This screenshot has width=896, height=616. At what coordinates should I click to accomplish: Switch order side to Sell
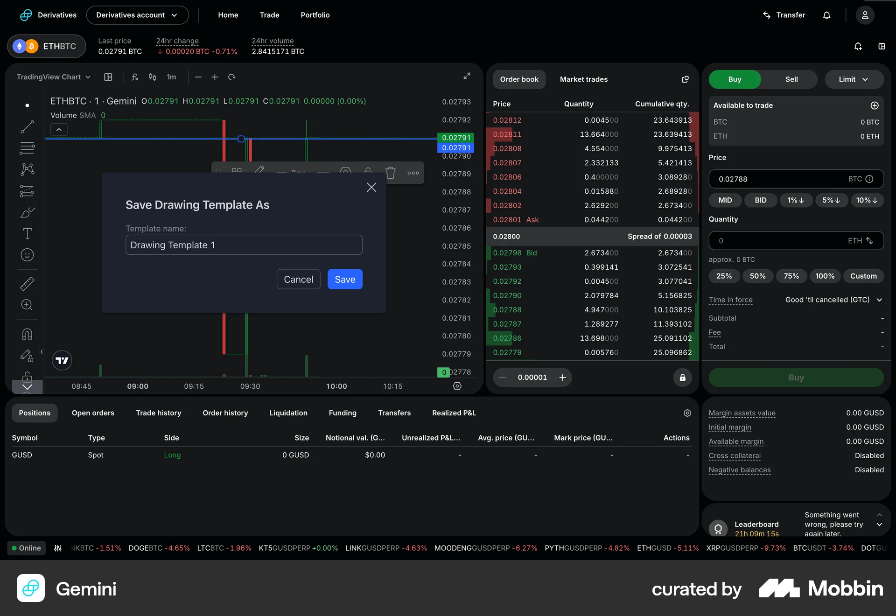pos(791,79)
